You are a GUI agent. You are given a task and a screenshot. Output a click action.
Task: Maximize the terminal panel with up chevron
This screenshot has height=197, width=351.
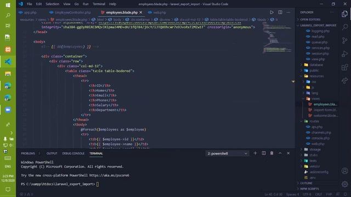click(280, 153)
